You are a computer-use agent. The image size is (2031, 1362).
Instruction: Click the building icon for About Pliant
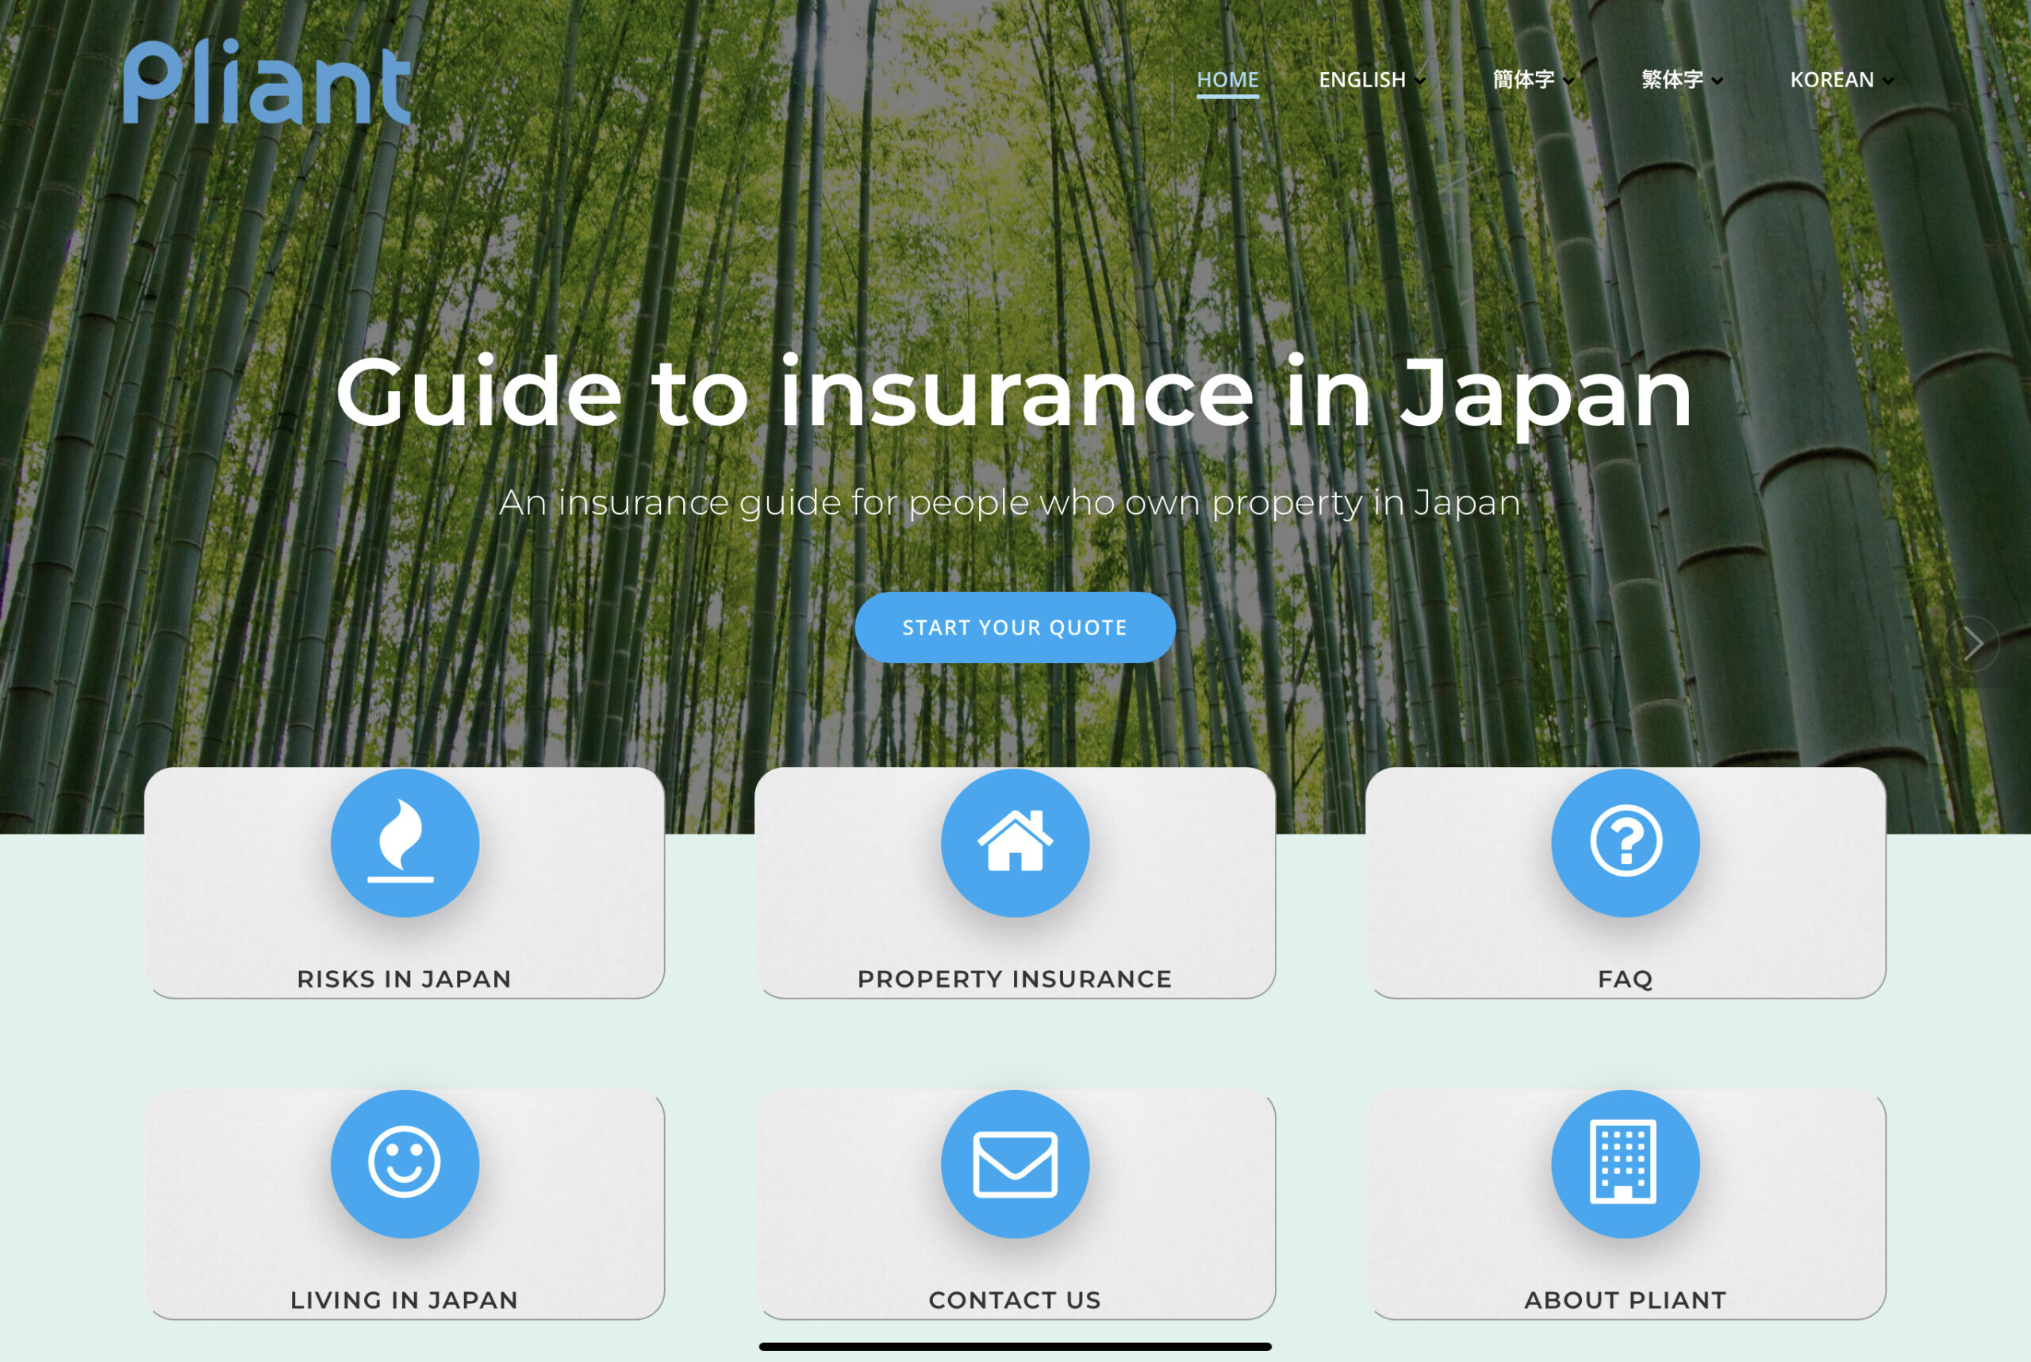click(1626, 1164)
